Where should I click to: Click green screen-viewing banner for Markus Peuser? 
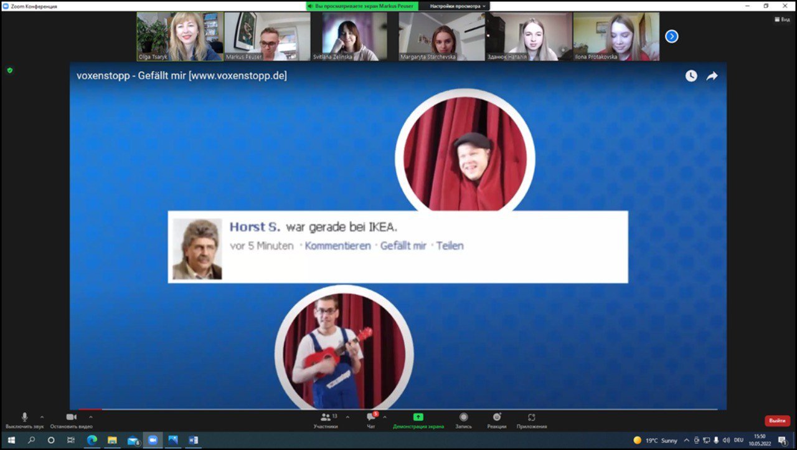[361, 6]
